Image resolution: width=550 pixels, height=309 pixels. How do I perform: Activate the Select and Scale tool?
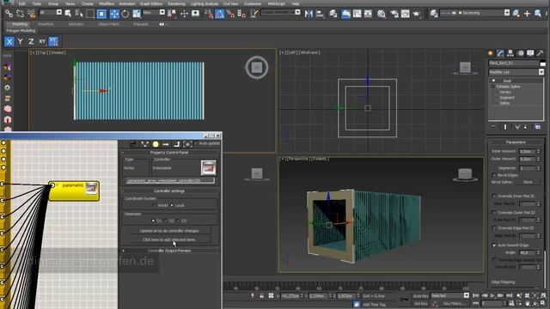pyautogui.click(x=137, y=14)
